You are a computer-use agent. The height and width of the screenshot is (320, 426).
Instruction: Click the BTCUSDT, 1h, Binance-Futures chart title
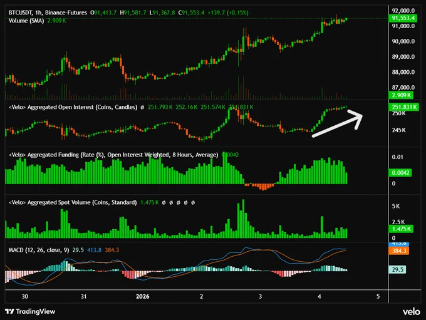coord(48,13)
